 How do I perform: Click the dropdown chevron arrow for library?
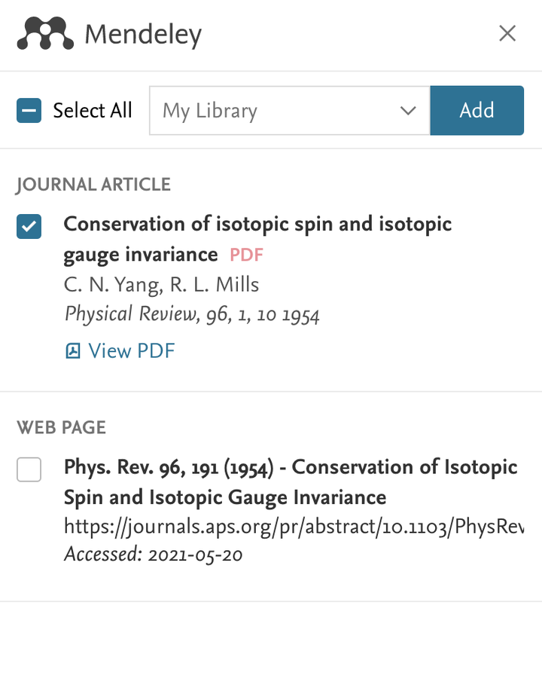click(x=408, y=111)
